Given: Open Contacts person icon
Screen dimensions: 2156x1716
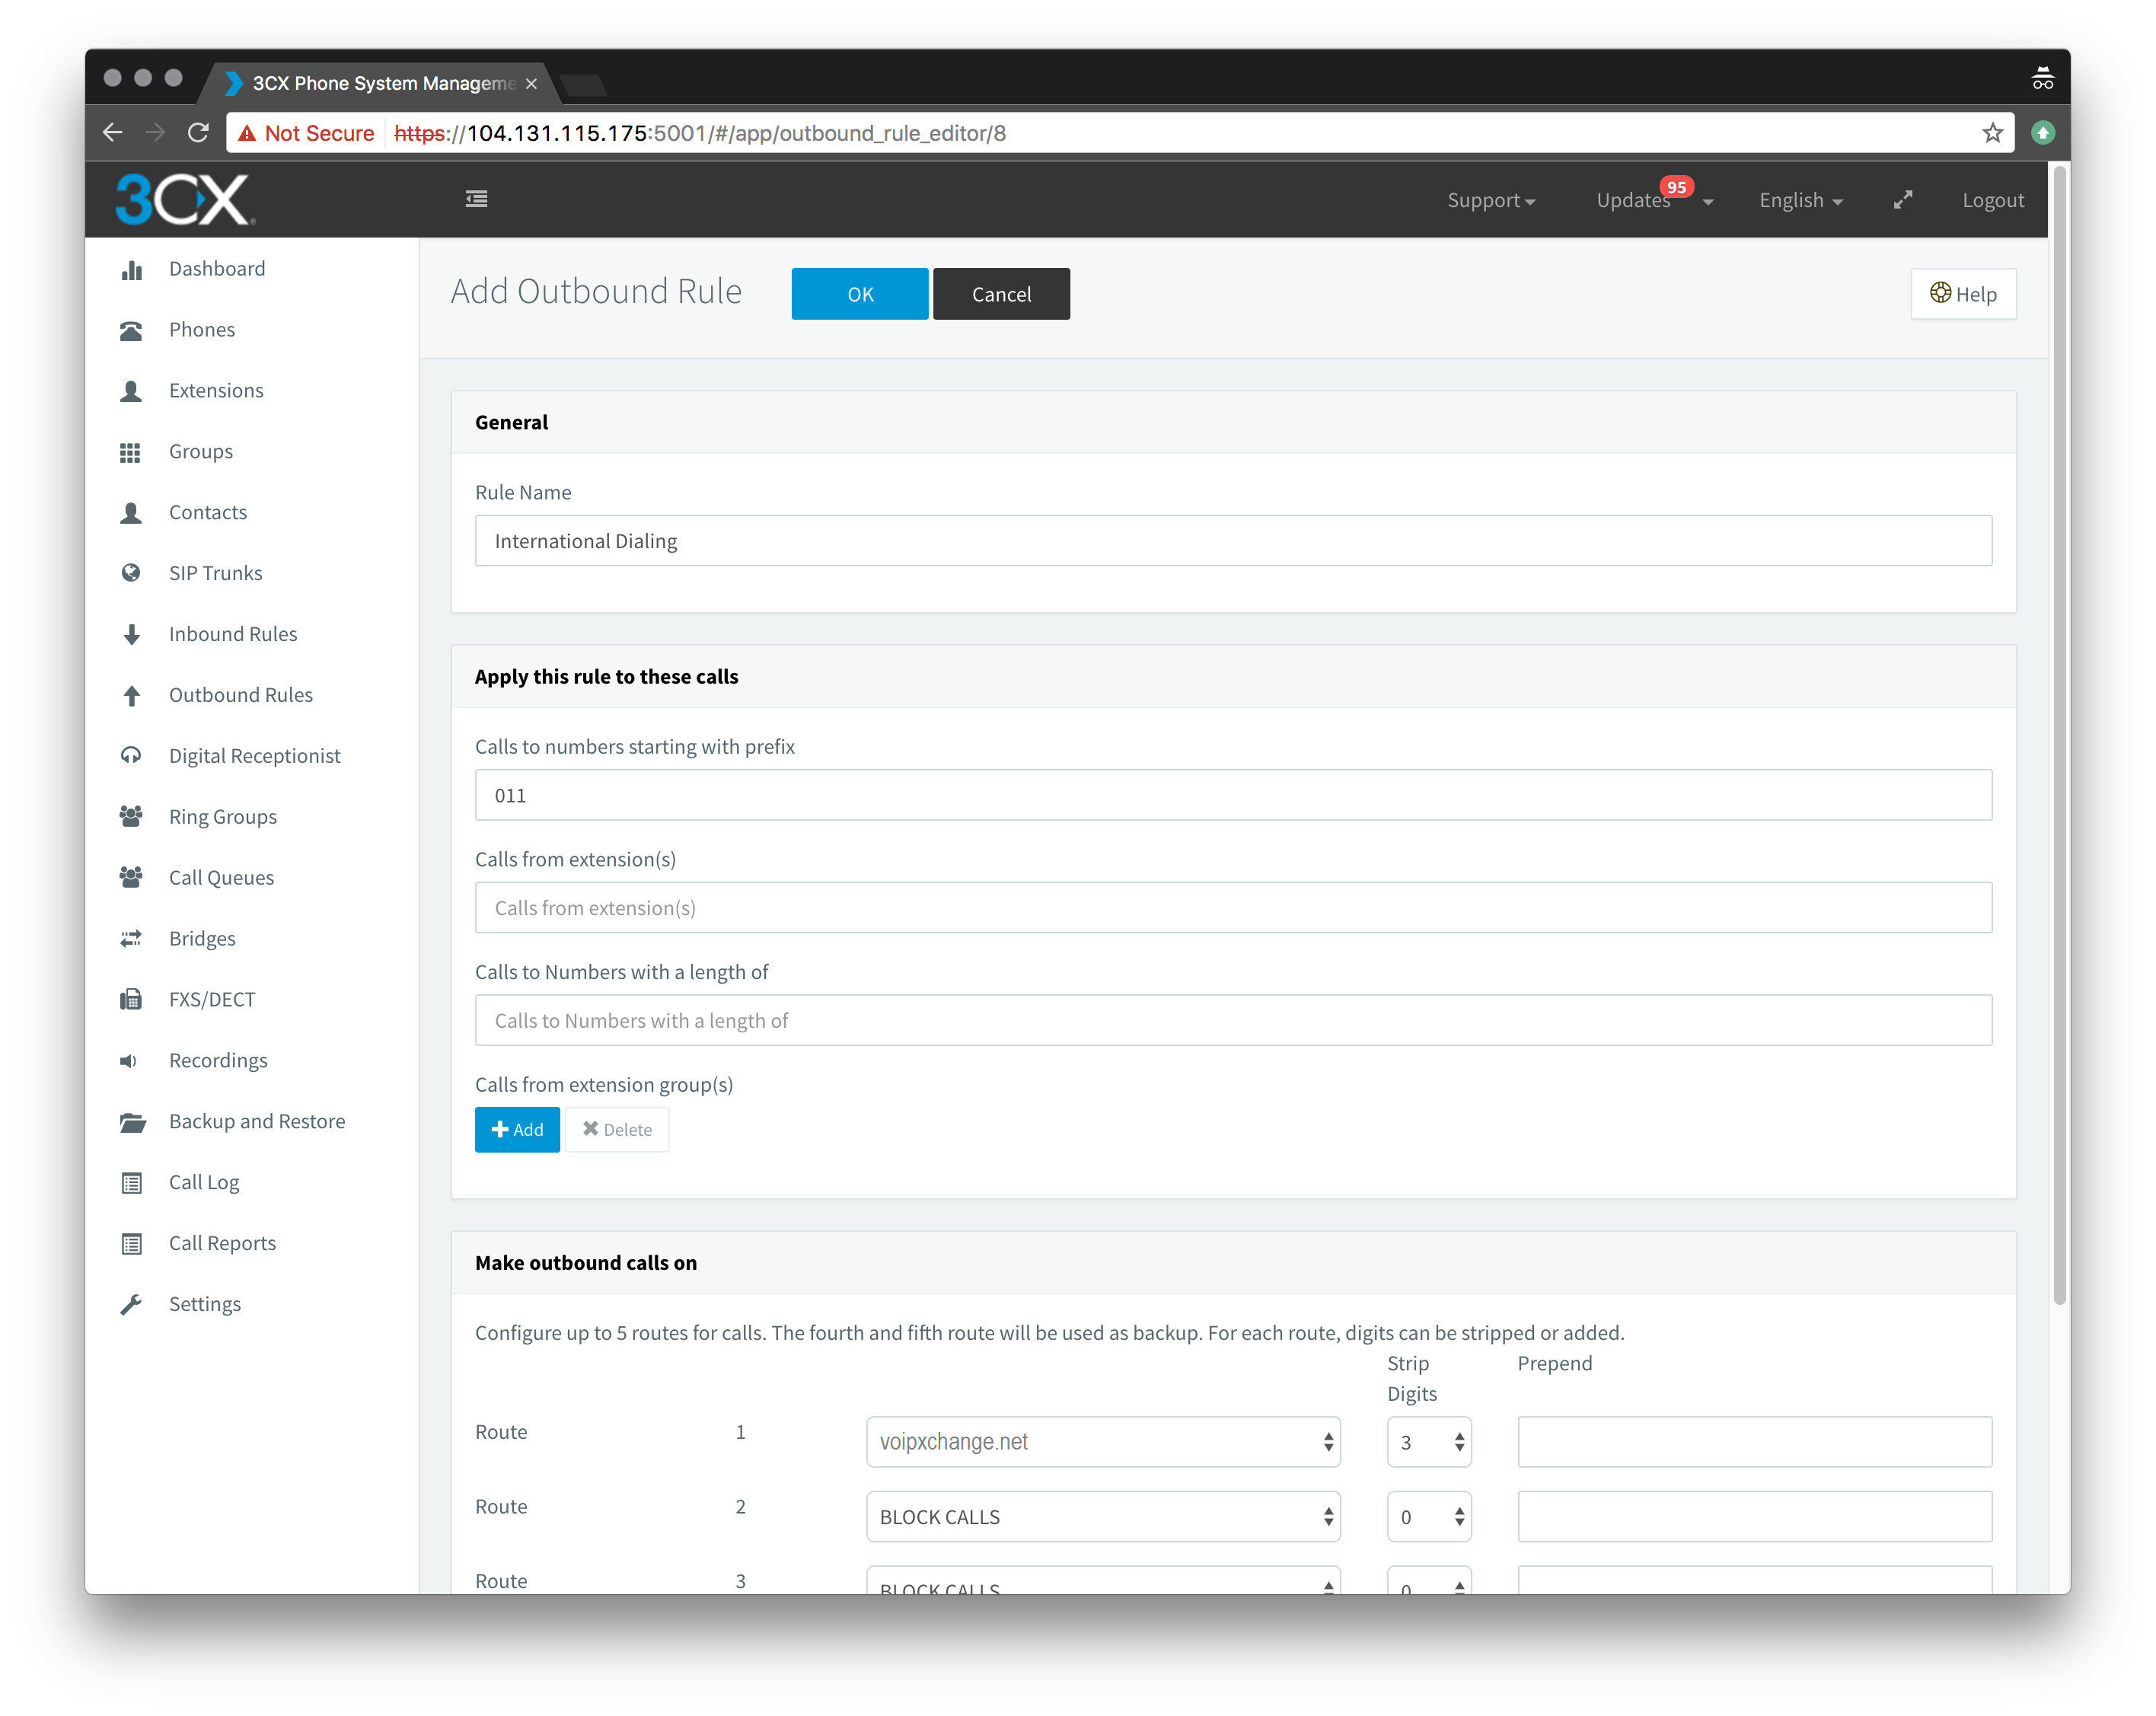Looking at the screenshot, I should (131, 514).
